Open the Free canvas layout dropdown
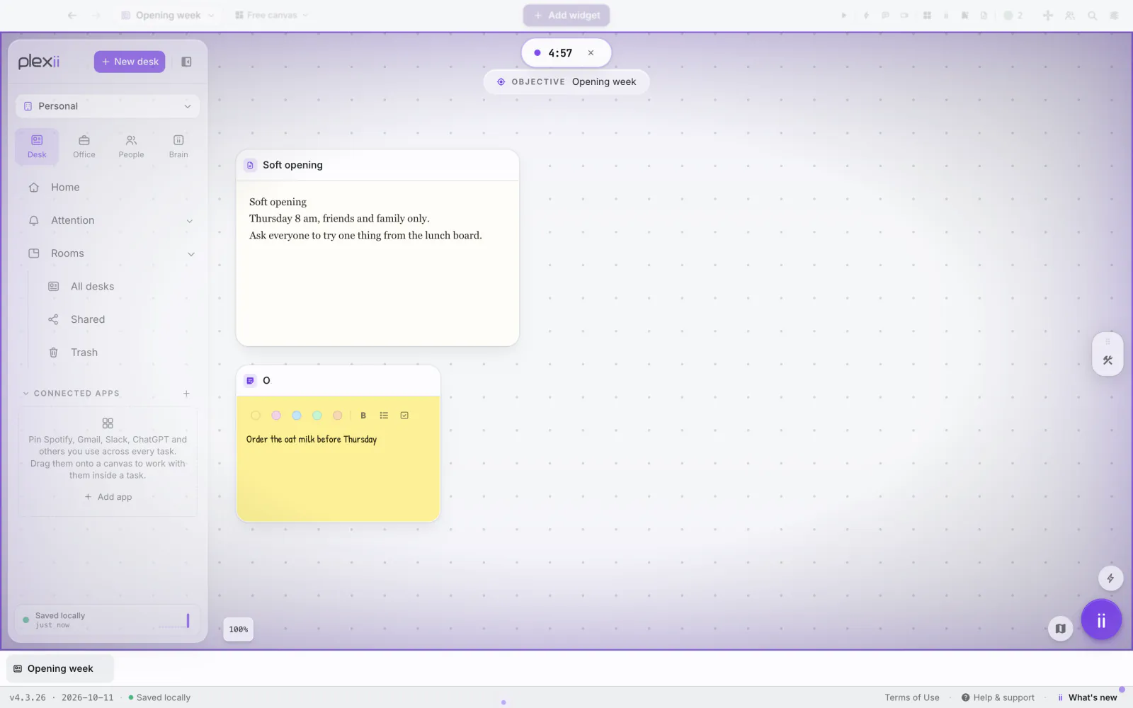Viewport: 1133px width, 708px height. [272, 15]
